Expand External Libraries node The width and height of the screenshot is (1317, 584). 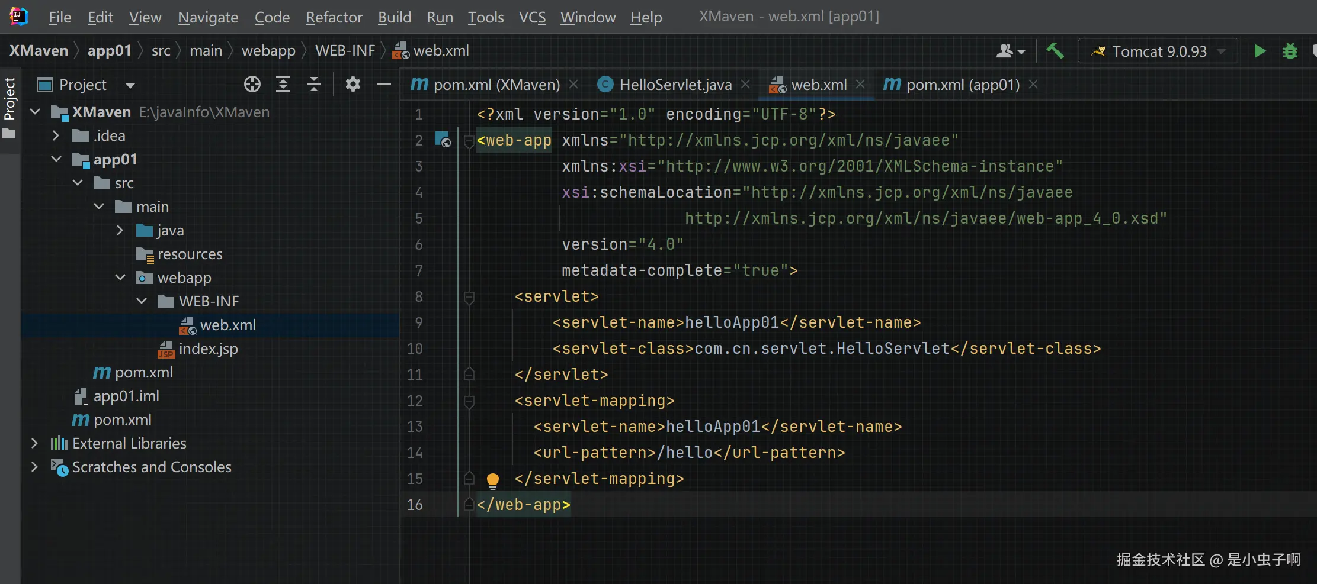pyautogui.click(x=34, y=443)
